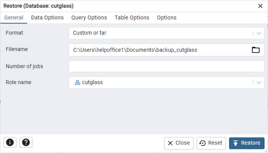This screenshot has height=153, width=268.
Task: Click the question mark help icon
Action: pos(26,142)
